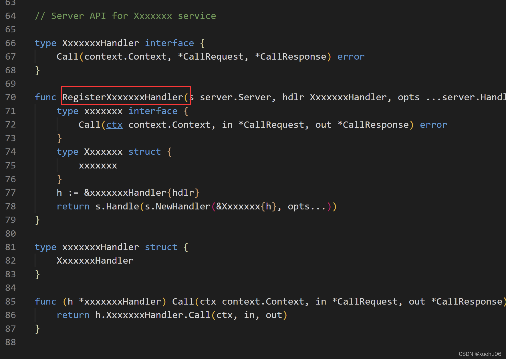Click line number 76 in the gutter
Image resolution: width=506 pixels, height=359 pixels.
pos(11,179)
